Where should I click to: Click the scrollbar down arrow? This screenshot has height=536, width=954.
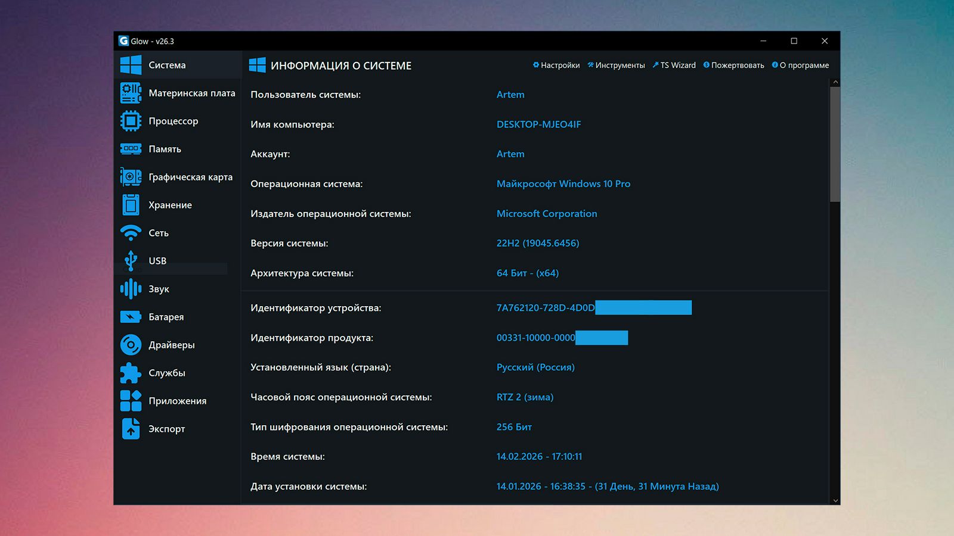coord(835,500)
